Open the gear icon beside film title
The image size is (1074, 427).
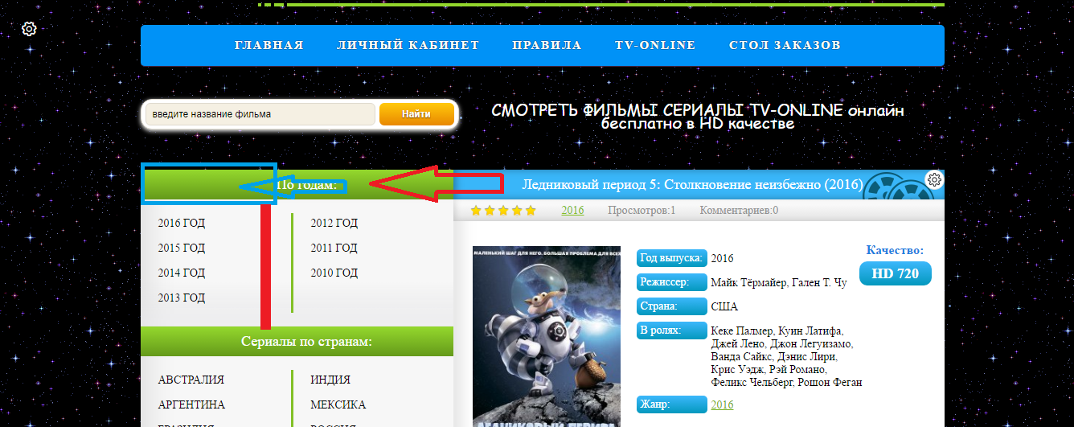pos(934,179)
